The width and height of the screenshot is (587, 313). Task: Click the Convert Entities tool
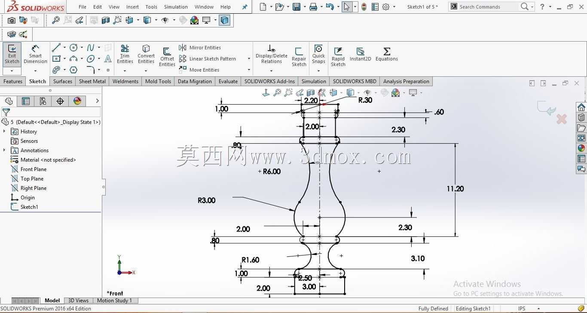click(x=146, y=54)
